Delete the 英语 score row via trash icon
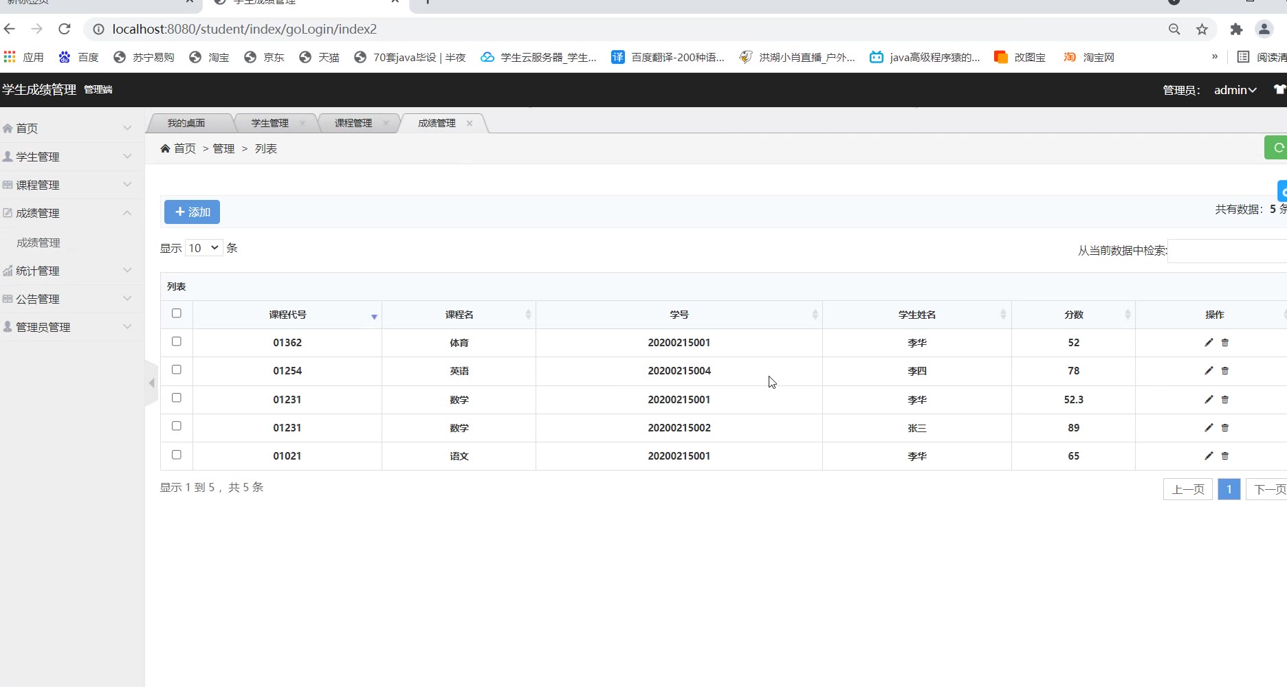The width and height of the screenshot is (1287, 687). click(1224, 371)
